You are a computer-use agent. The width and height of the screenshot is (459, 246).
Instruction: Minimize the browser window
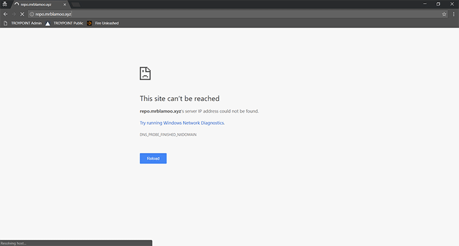point(425,4)
